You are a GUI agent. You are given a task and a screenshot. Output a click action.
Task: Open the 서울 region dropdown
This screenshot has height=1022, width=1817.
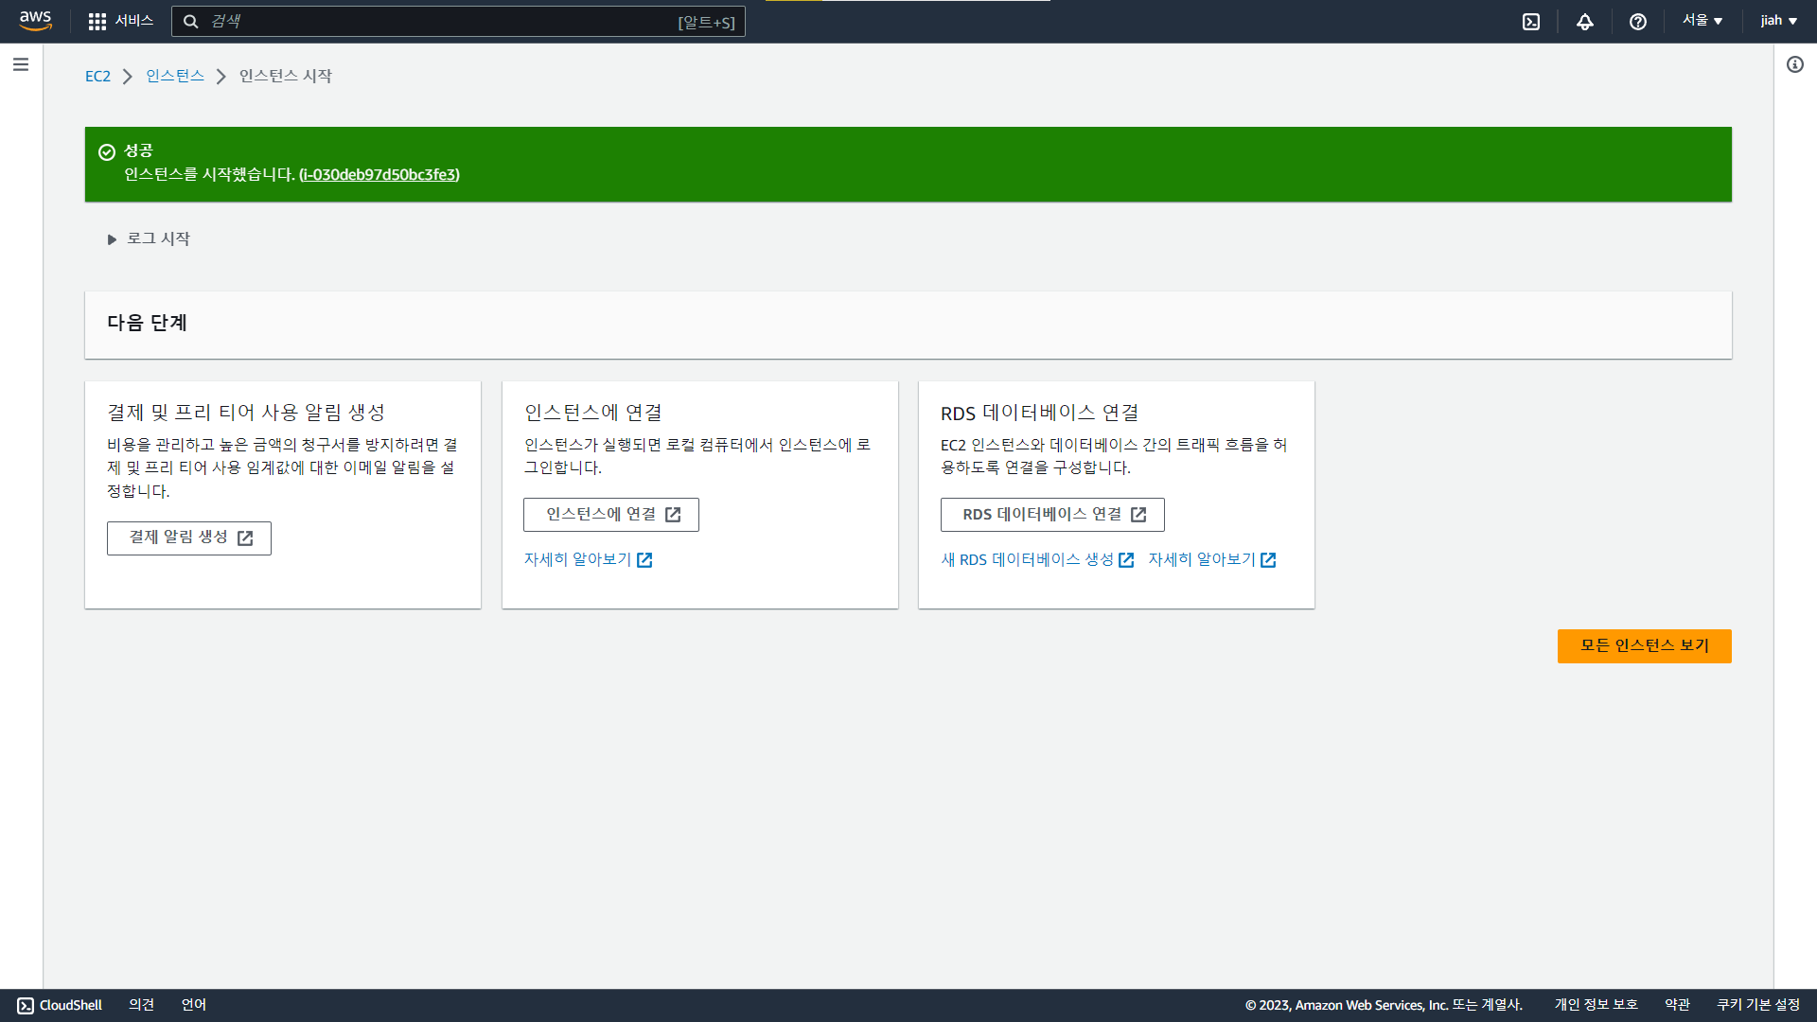click(x=1702, y=21)
